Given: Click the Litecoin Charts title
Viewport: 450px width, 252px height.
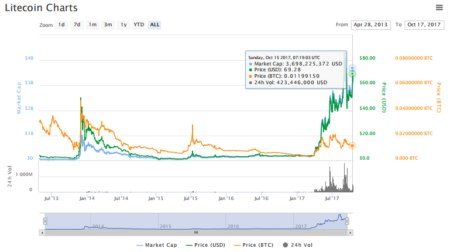Looking at the screenshot, I should (x=41, y=8).
